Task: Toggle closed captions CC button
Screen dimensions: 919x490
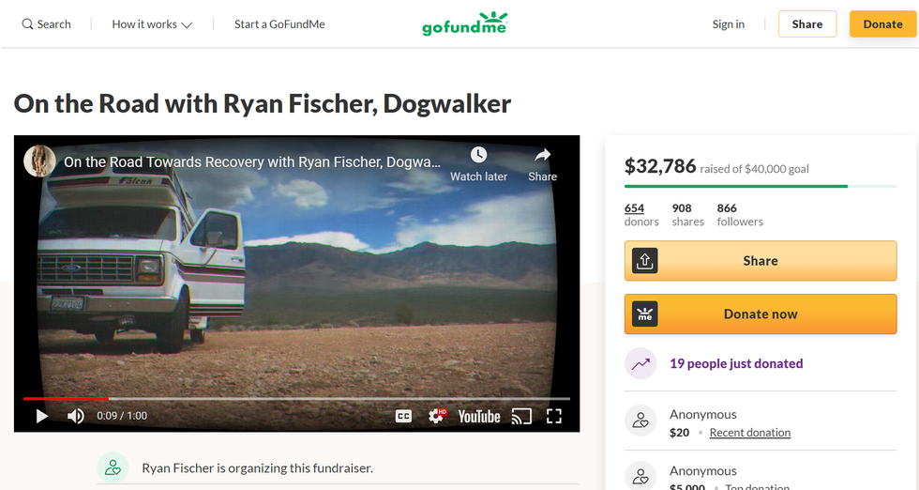Action: click(x=404, y=416)
